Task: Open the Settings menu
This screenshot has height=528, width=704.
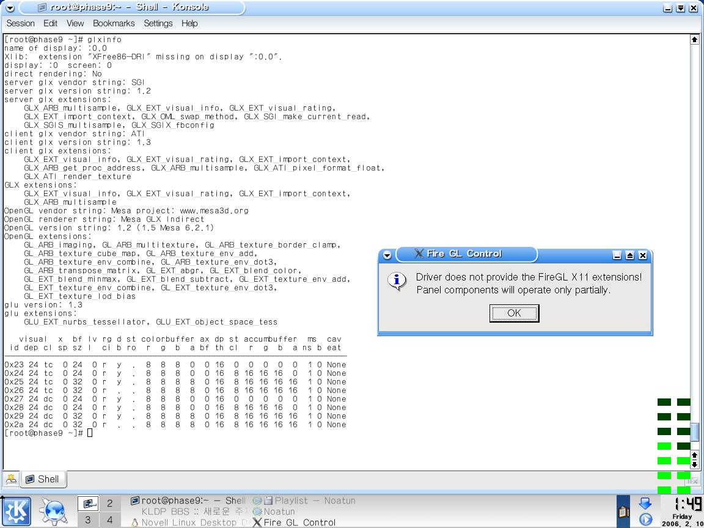Action: 158,23
